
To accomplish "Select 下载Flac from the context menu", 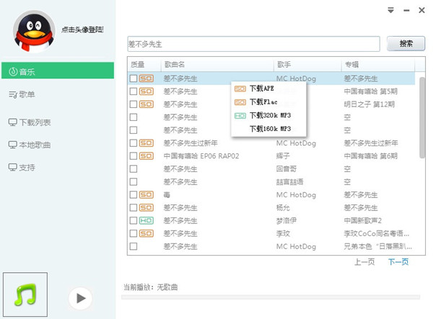I will pyautogui.click(x=263, y=102).
